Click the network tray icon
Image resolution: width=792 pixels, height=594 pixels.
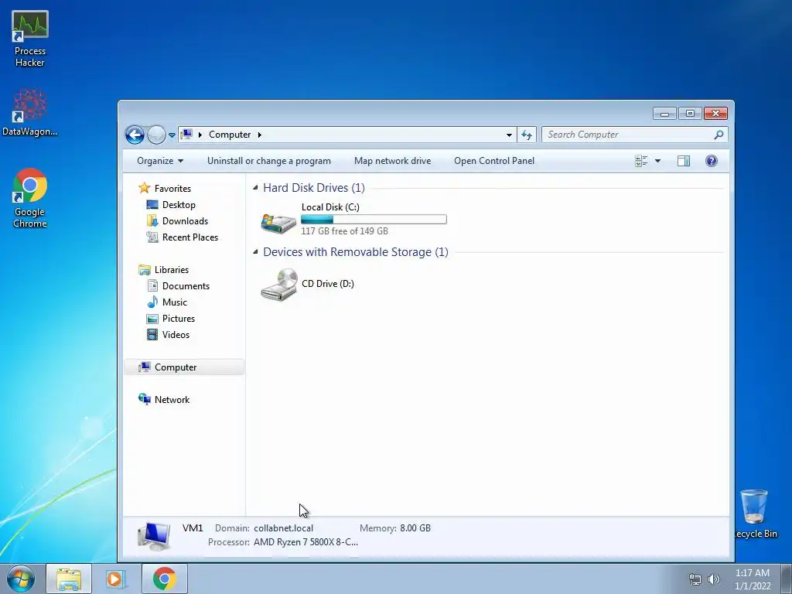pos(695,579)
